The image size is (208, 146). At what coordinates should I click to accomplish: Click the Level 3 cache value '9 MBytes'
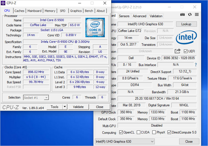pyautogui.click(x=80, y=87)
